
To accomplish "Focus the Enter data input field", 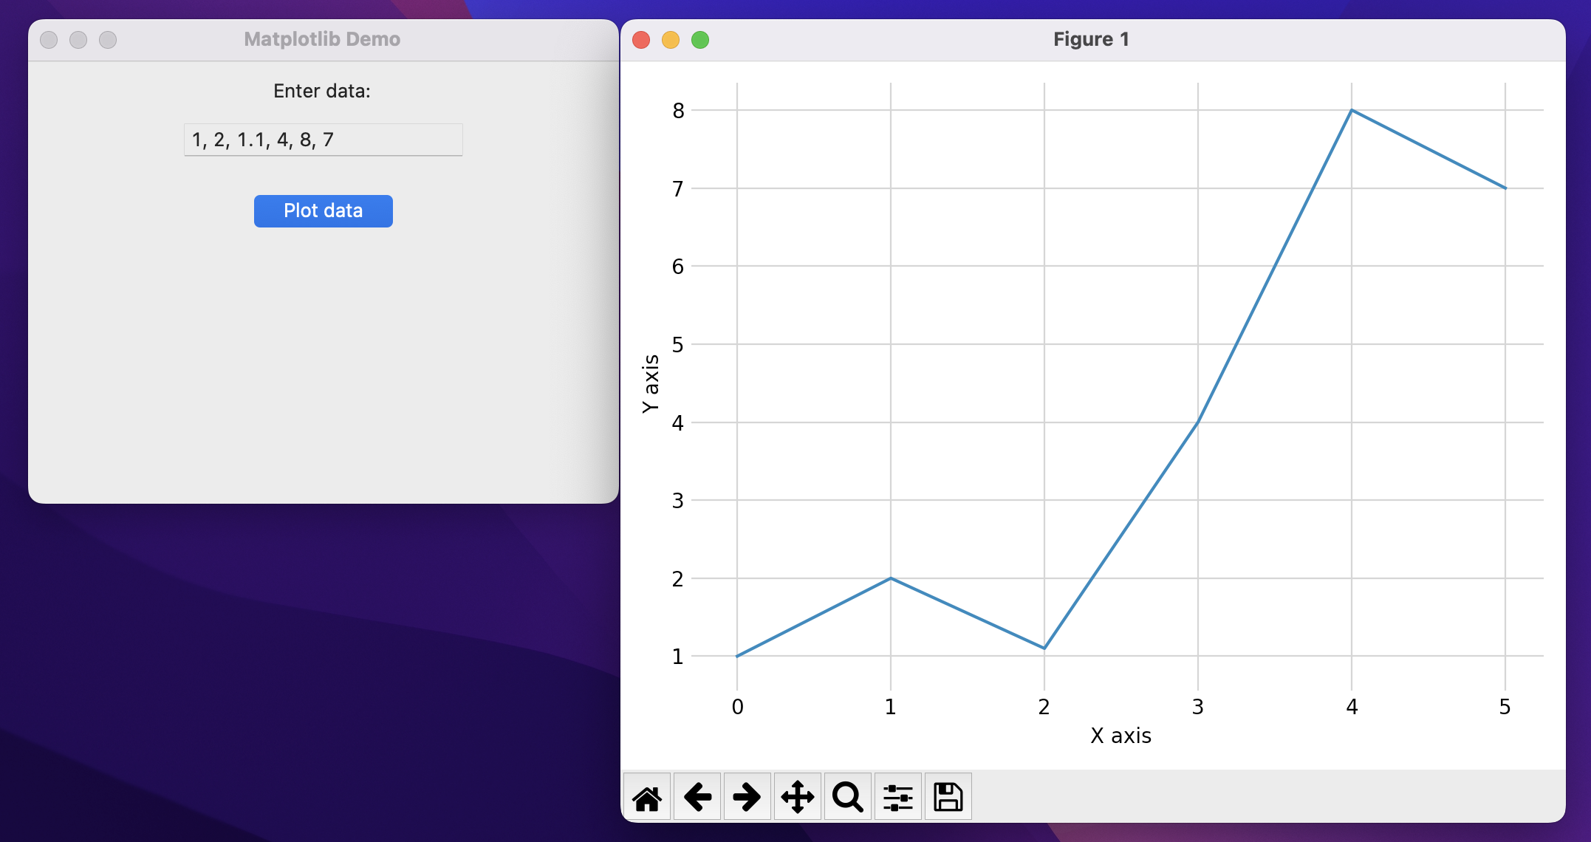I will 324,140.
